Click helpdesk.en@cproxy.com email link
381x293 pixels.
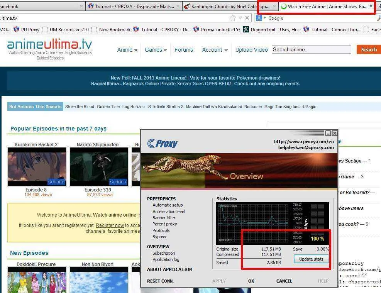point(306,147)
